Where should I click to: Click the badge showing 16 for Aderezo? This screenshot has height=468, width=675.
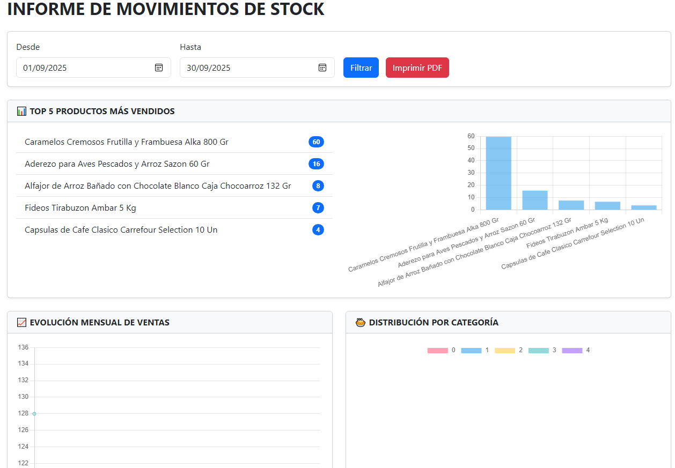pos(316,164)
